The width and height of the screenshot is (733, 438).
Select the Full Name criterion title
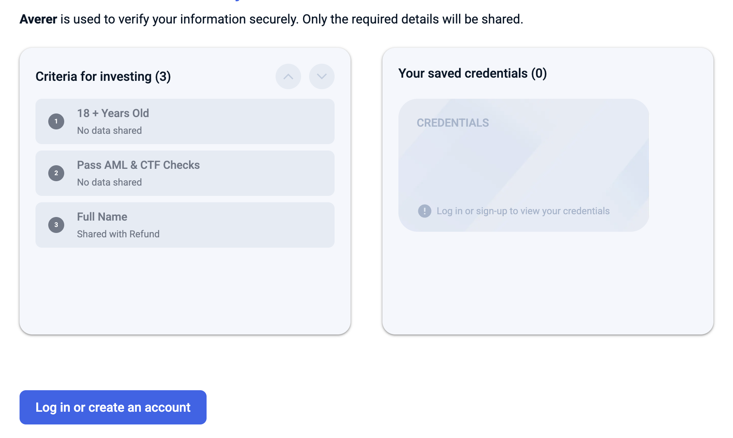pyautogui.click(x=102, y=217)
